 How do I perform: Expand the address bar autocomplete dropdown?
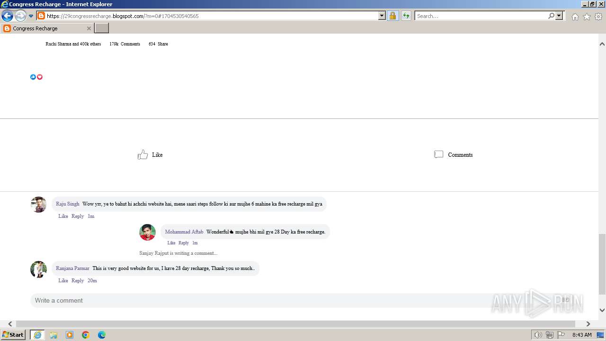[382, 16]
